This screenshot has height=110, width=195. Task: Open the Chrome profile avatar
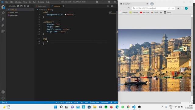pos(186,8)
